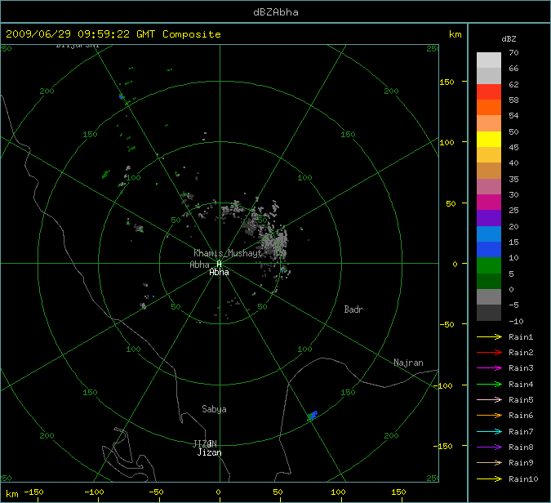This screenshot has width=551, height=503.
Task: Click the Rain2 red arrow icon
Action: (x=489, y=352)
